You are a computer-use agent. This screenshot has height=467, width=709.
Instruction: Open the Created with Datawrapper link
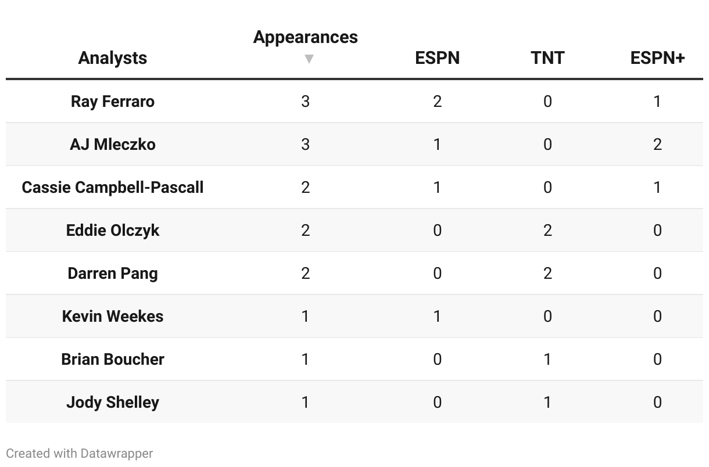[x=80, y=453]
